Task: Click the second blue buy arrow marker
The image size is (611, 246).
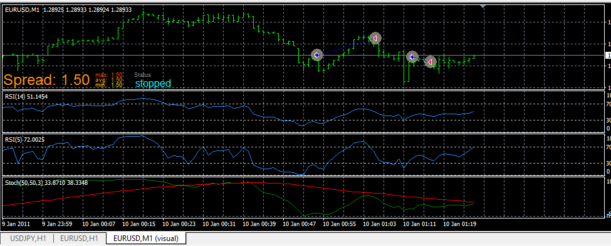Action: [x=412, y=57]
